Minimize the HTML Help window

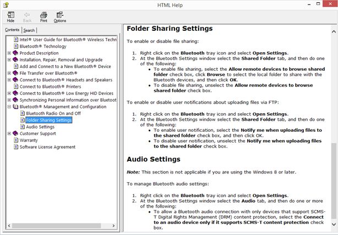click(x=309, y=4)
